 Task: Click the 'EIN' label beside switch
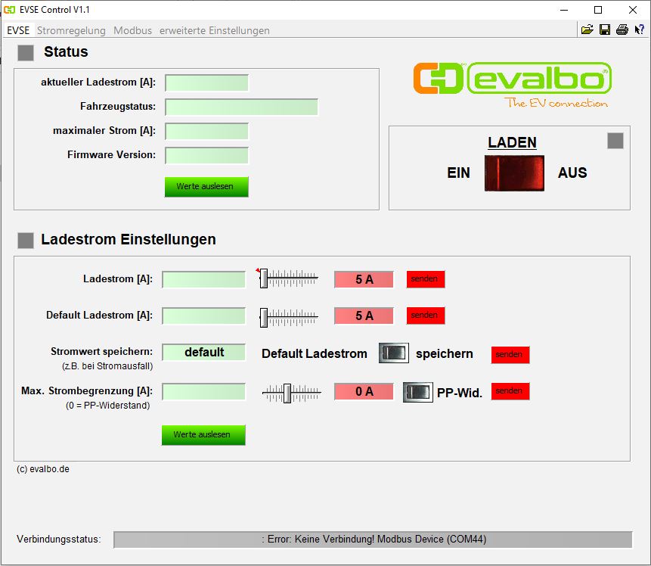(x=458, y=173)
